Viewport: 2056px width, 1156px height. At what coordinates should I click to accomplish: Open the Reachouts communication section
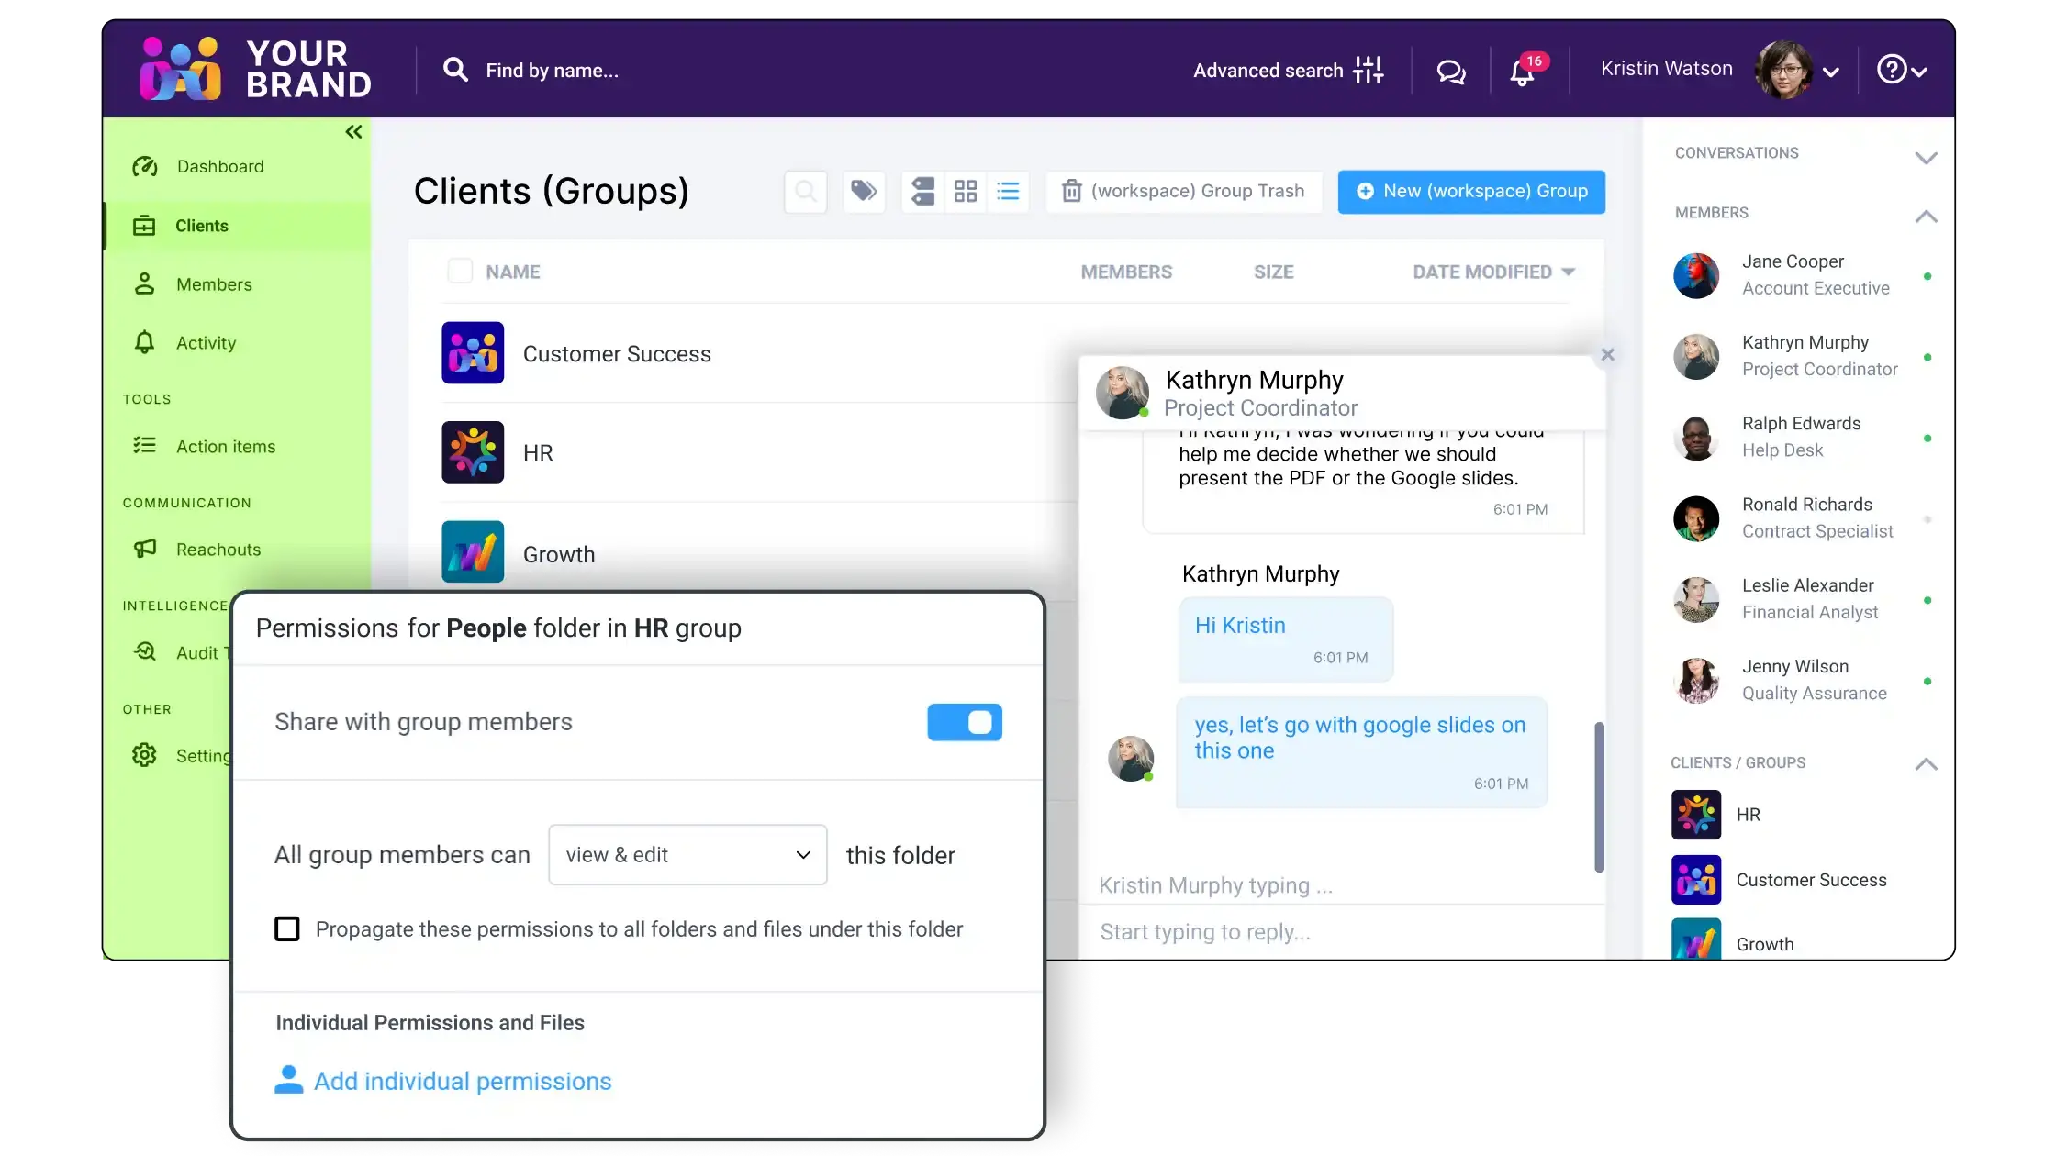tap(218, 549)
